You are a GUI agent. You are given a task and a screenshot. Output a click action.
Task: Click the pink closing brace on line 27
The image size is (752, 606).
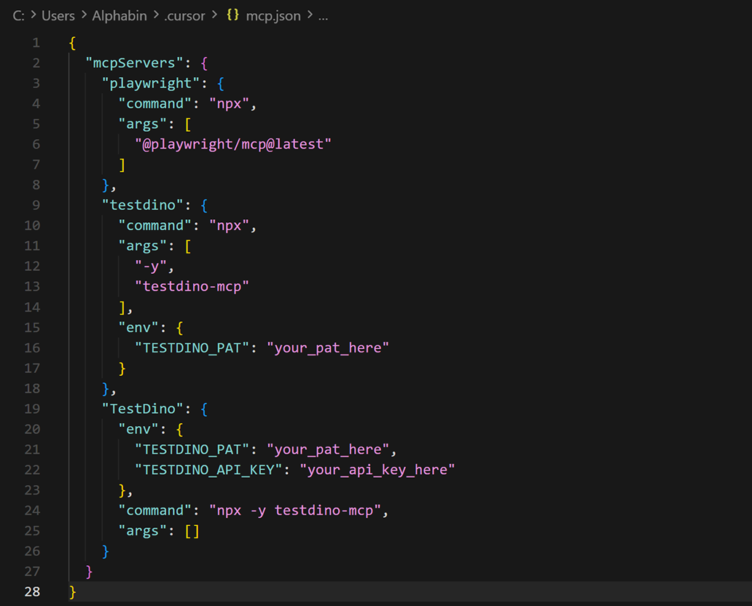89,572
